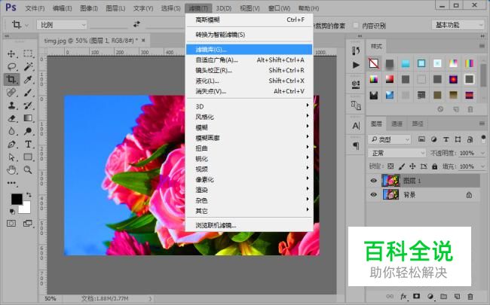Toggle lock image pixels brush icon
490x305 pixels.
click(x=402, y=166)
